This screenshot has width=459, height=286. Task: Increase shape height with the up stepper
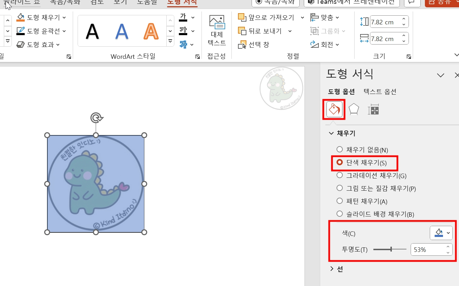(x=404, y=19)
